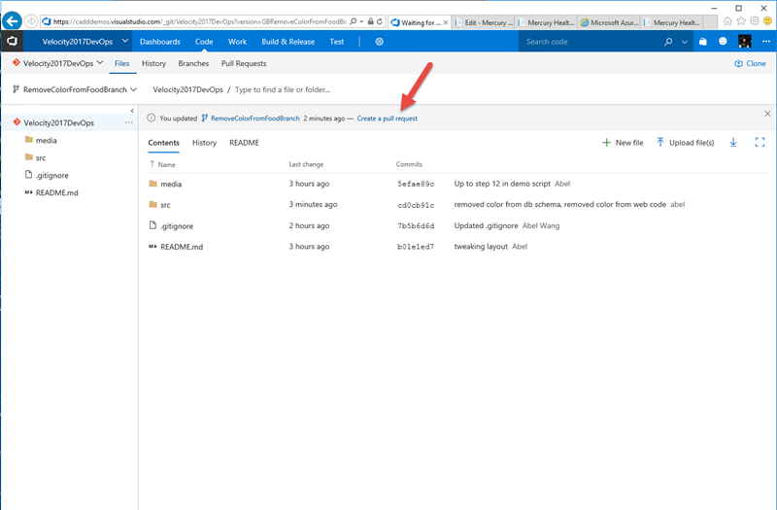
Task: Close the 'Waiting for...' browser tab
Action: point(446,22)
